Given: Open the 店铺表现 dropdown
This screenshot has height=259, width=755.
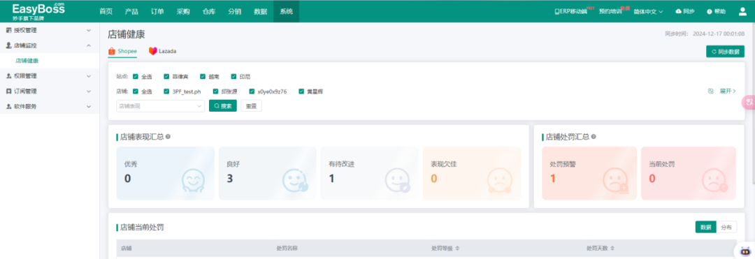Looking at the screenshot, I should (x=160, y=105).
